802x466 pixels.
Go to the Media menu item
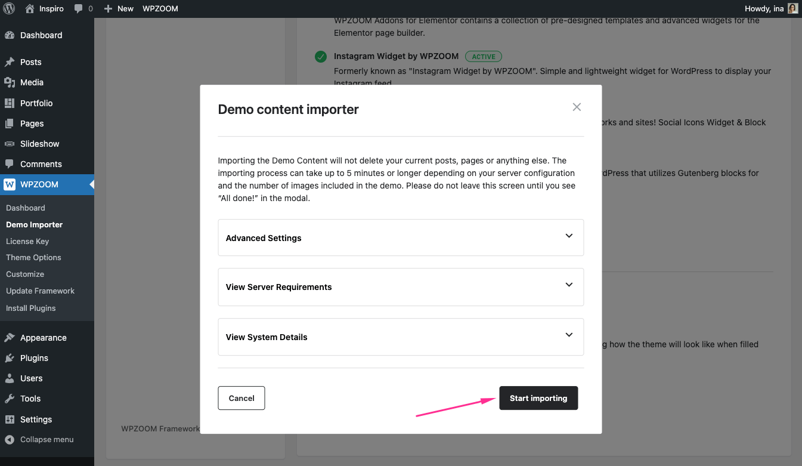[x=32, y=82]
